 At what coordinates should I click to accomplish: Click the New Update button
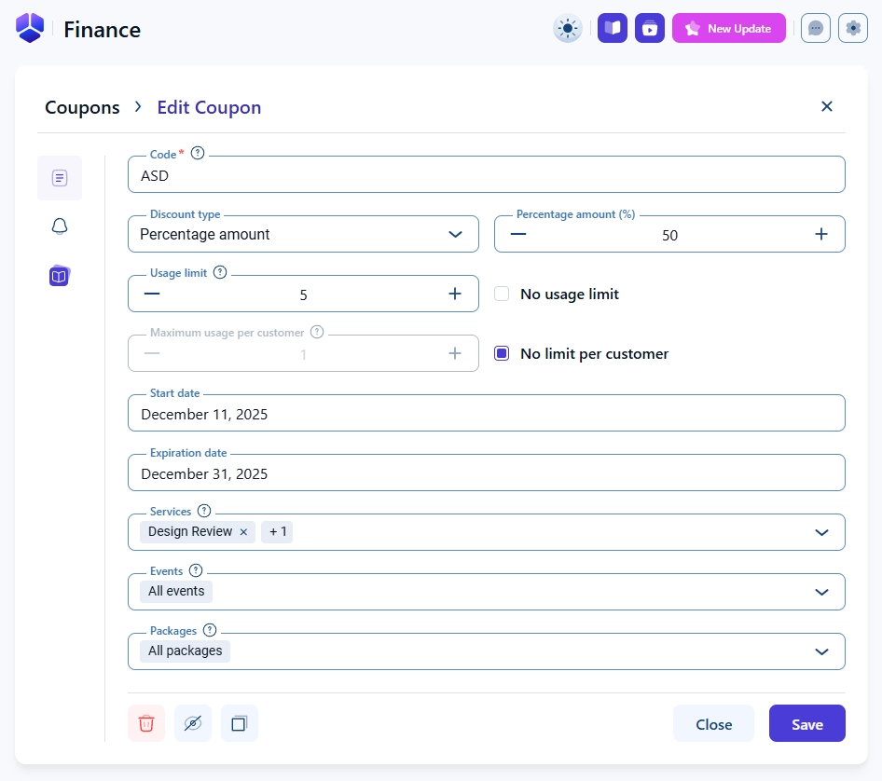point(729,28)
